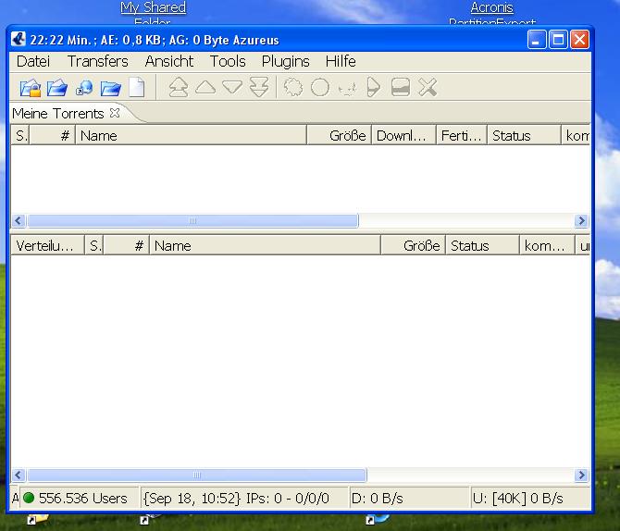Open the Hilfe menu
This screenshot has width=620, height=531.
(341, 61)
